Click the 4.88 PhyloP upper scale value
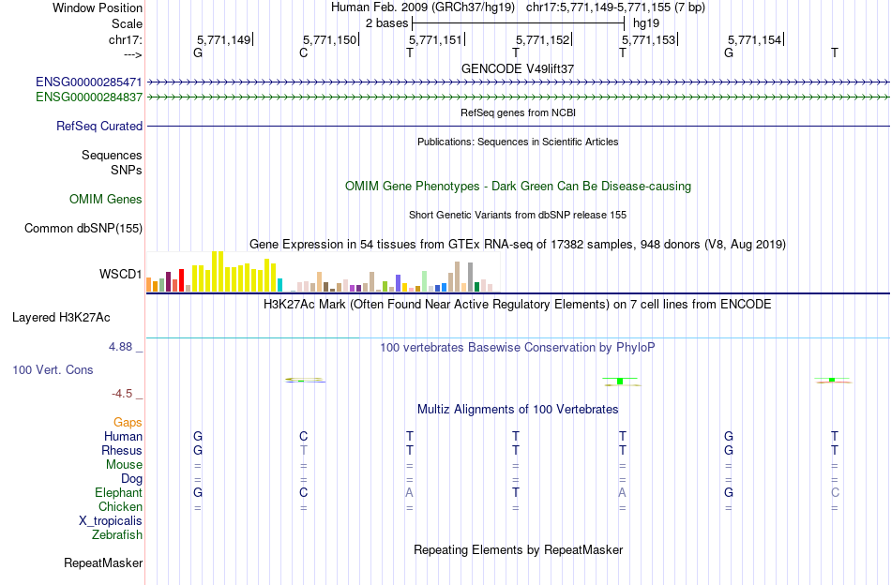Viewport: 891px width, 585px height. tap(120, 347)
